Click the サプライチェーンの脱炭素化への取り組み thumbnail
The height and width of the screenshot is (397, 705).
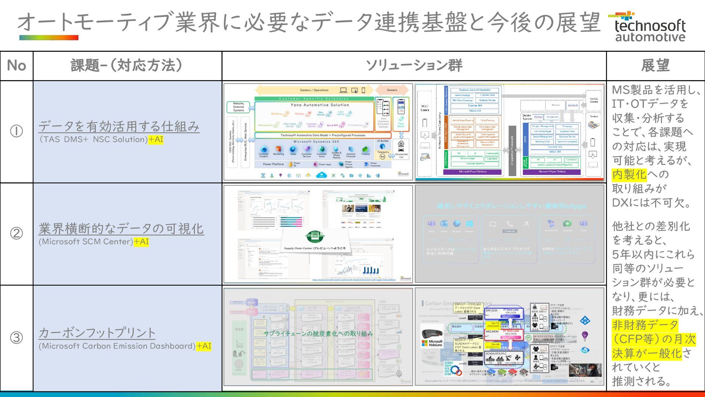point(318,337)
